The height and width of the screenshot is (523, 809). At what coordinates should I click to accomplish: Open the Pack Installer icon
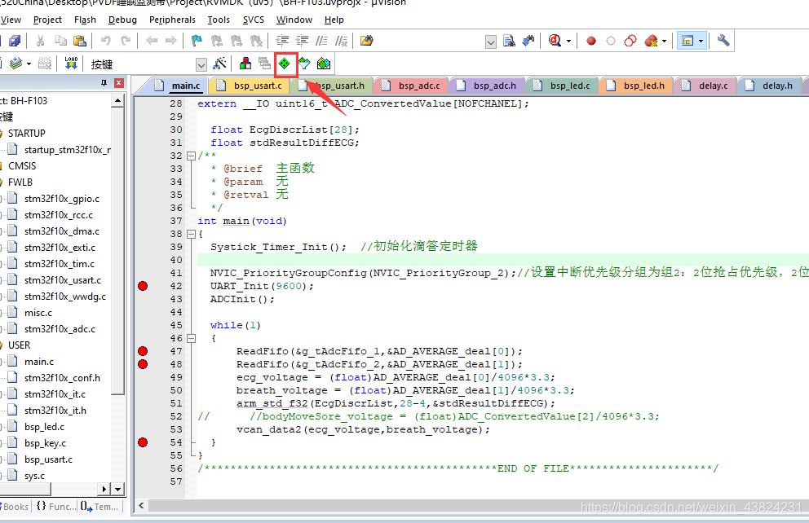pyautogui.click(x=324, y=64)
